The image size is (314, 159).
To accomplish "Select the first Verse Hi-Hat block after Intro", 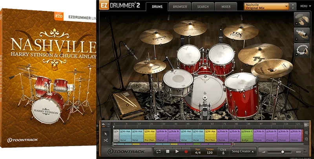I will [x=125, y=136].
